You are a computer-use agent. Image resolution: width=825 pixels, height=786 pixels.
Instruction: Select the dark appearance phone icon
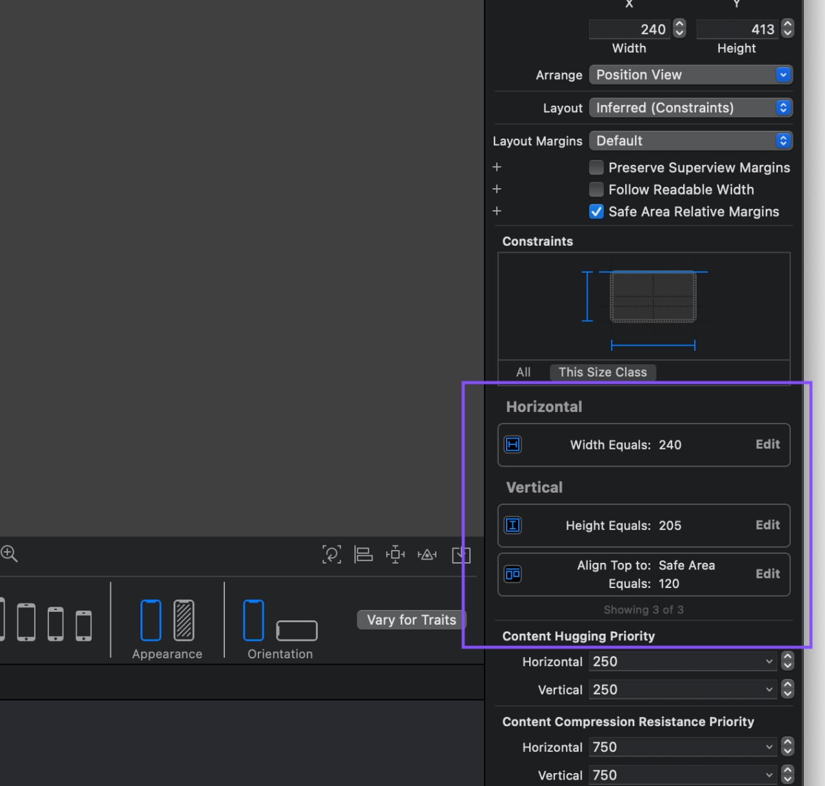184,620
